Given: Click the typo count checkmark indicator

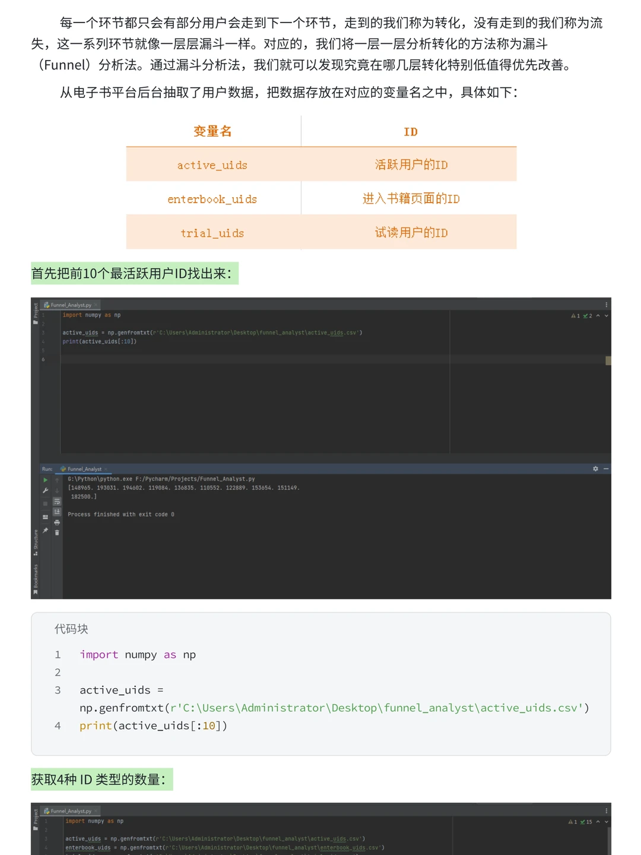Looking at the screenshot, I should [588, 316].
